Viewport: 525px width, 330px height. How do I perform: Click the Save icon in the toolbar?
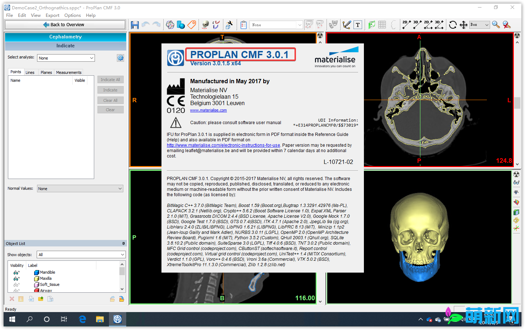pyautogui.click(x=135, y=24)
